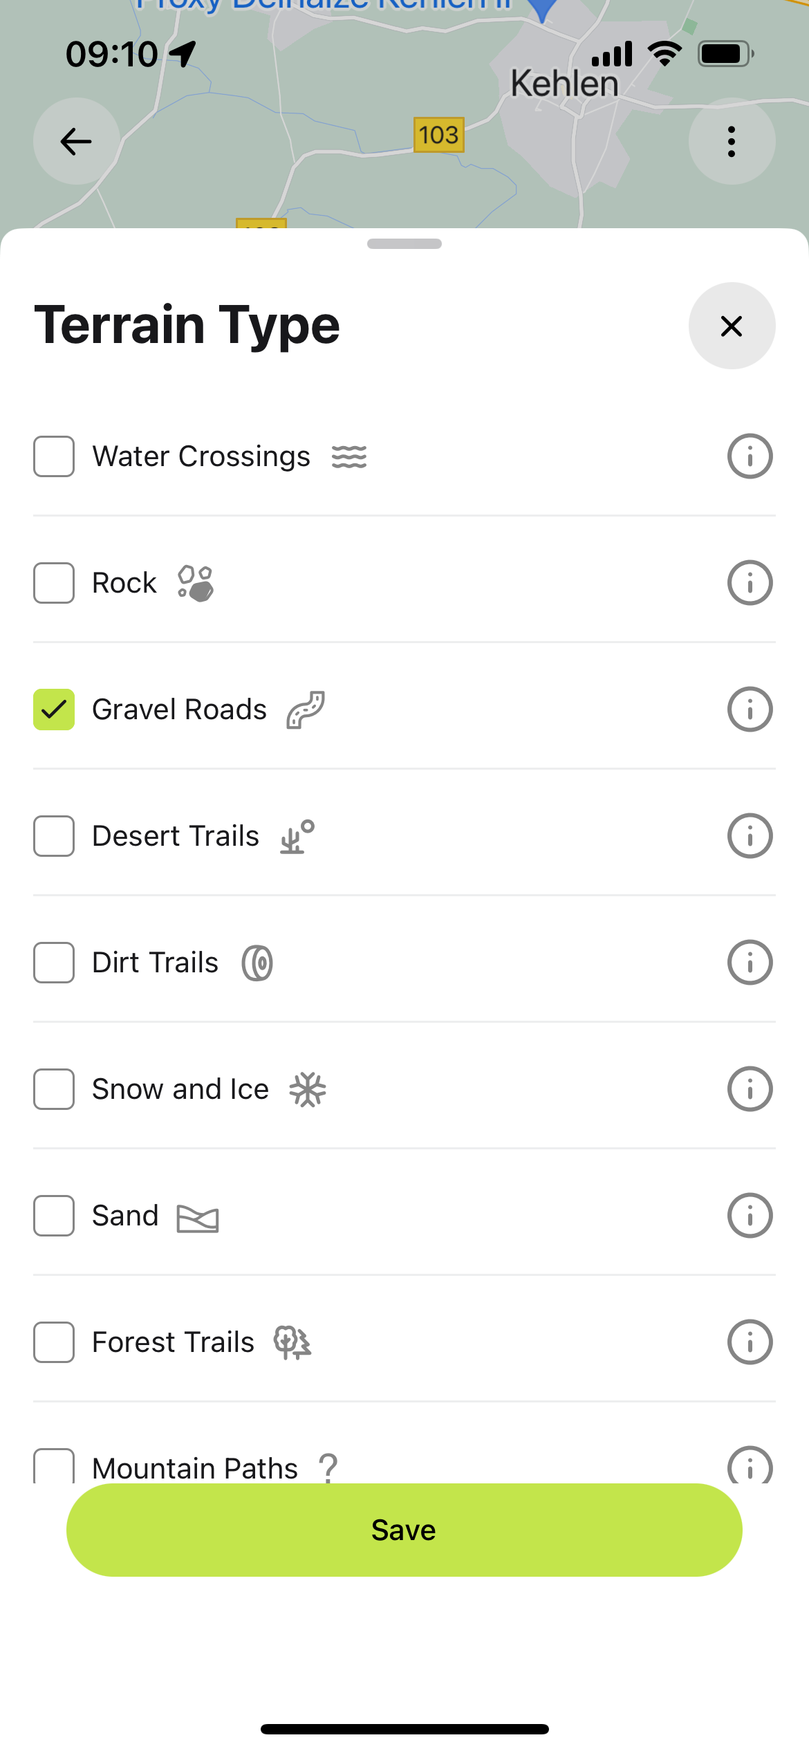Open info for Water Crossings terrain
The height and width of the screenshot is (1751, 809).
coord(750,456)
